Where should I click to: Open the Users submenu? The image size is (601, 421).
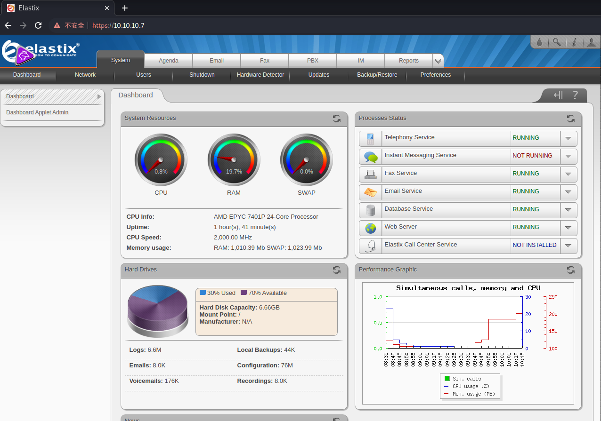(144, 75)
